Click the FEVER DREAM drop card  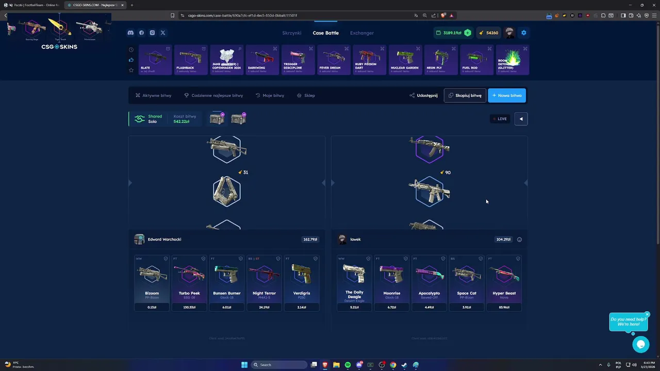tap(334, 60)
